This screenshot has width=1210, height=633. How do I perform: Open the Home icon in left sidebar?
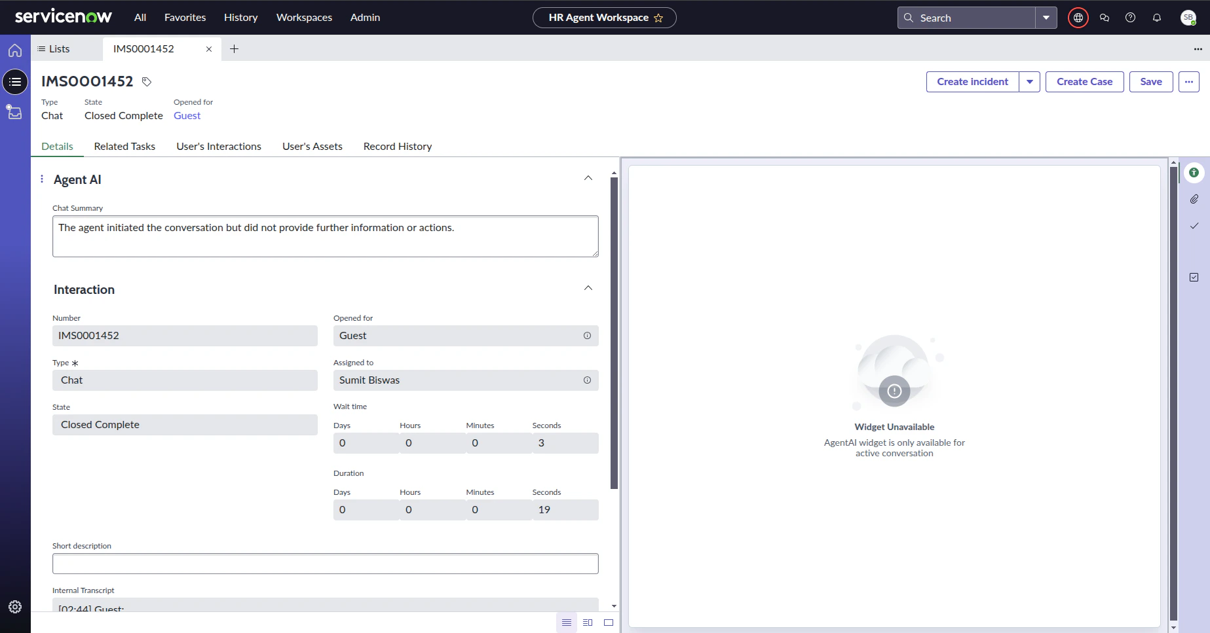15,50
